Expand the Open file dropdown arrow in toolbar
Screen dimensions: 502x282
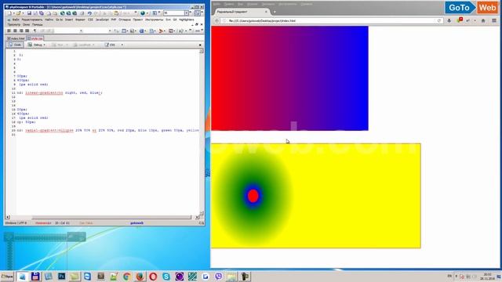coord(23,13)
